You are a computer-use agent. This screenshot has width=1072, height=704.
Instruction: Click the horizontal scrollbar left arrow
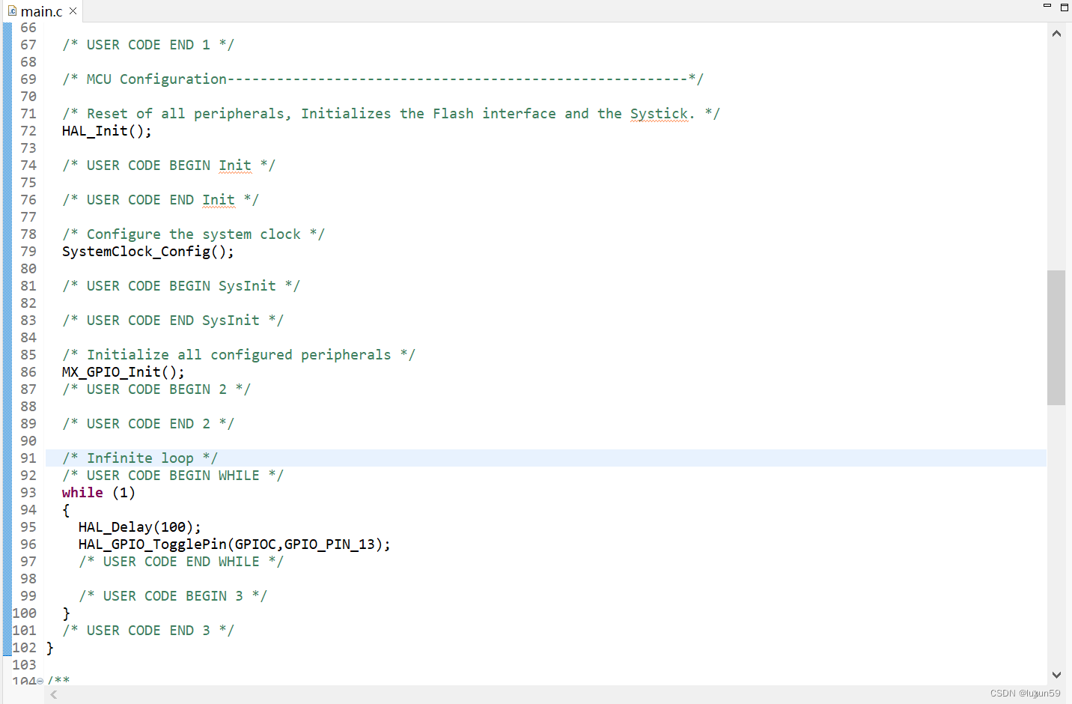point(54,695)
